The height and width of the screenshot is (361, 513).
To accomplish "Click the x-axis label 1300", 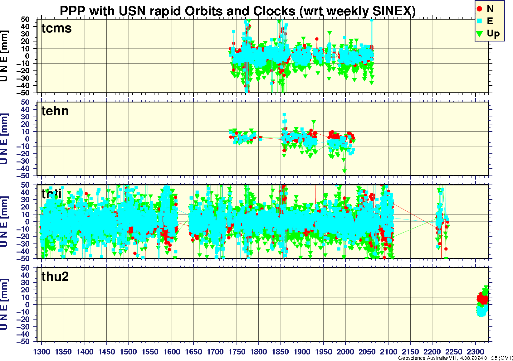I will (x=42, y=352).
